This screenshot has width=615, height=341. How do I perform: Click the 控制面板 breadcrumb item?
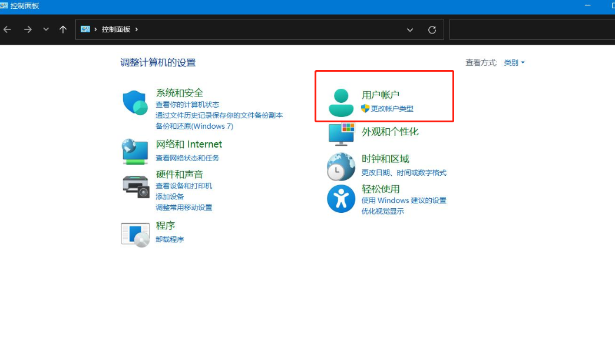click(115, 29)
